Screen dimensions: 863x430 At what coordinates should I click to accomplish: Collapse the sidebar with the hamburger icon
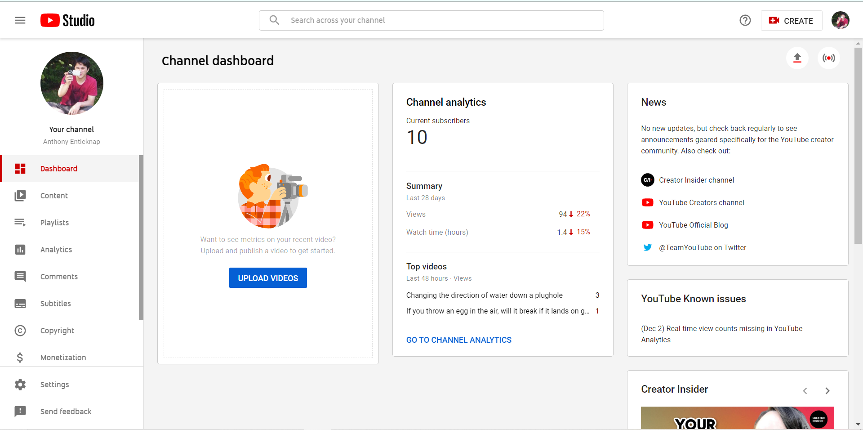coord(20,20)
